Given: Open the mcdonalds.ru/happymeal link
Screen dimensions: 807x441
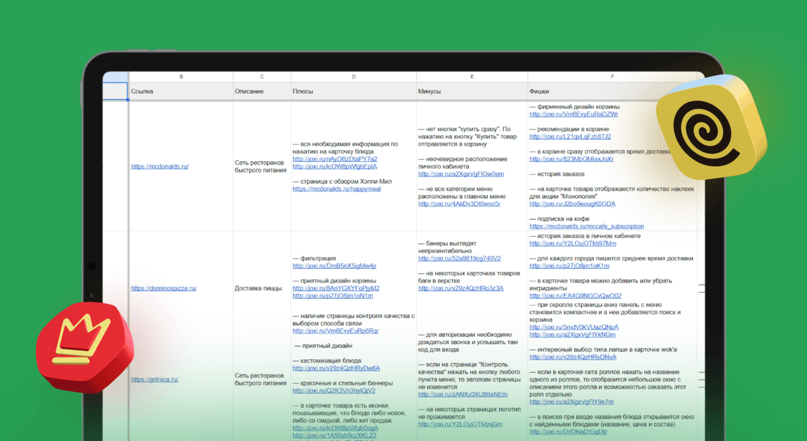Looking at the screenshot, I should 337,189.
